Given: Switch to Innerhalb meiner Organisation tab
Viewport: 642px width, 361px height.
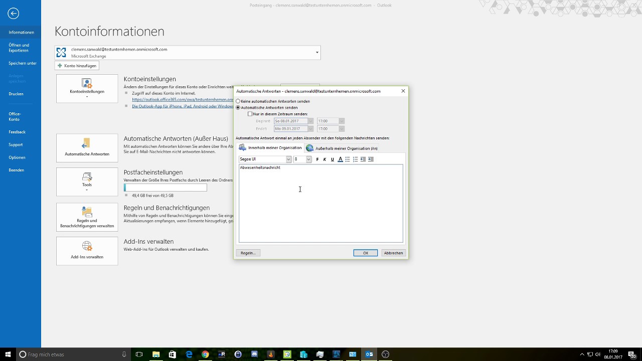Looking at the screenshot, I should point(270,148).
